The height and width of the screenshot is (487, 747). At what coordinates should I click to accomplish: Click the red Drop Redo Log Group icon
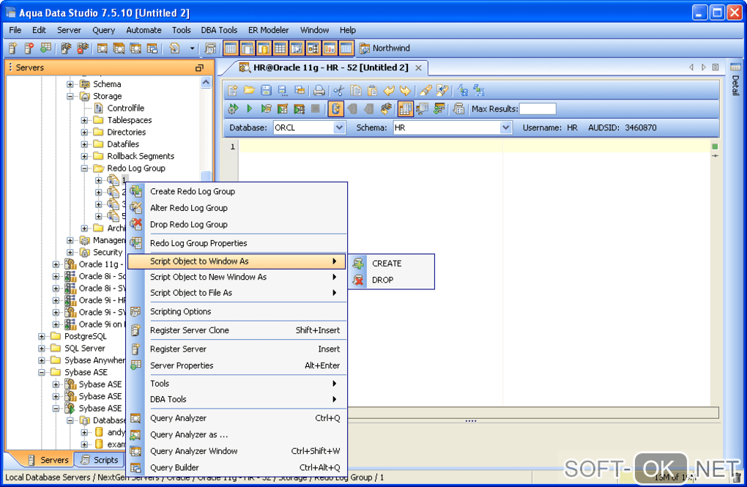(x=136, y=224)
